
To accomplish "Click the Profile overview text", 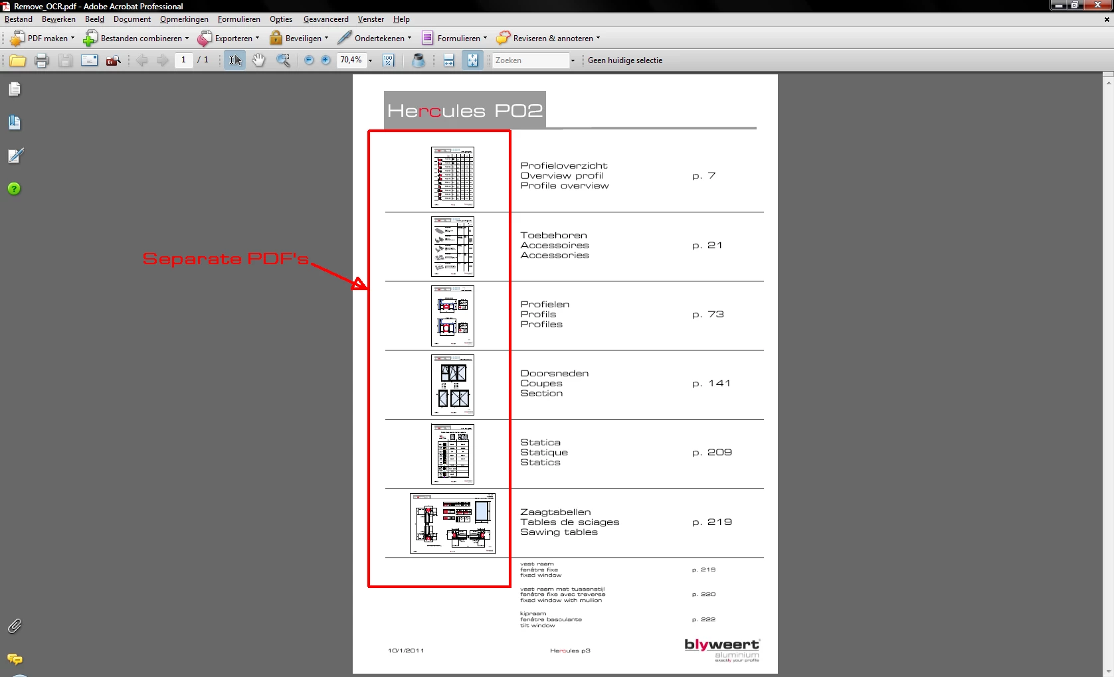I will click(565, 186).
